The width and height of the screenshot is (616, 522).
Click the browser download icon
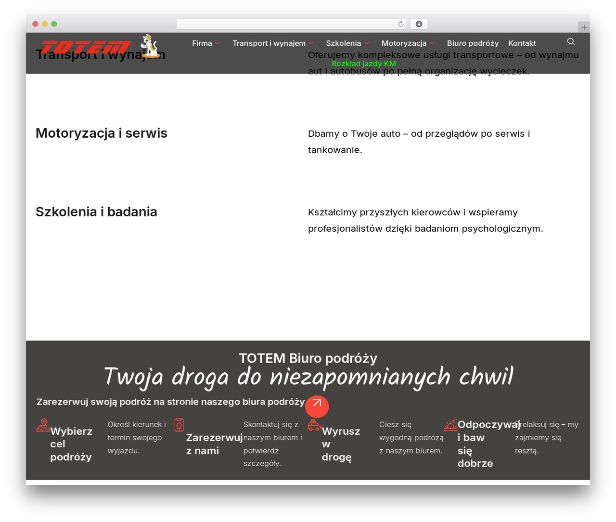coord(419,24)
